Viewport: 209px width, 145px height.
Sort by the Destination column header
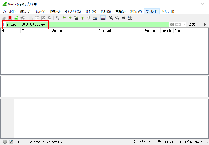120,31
